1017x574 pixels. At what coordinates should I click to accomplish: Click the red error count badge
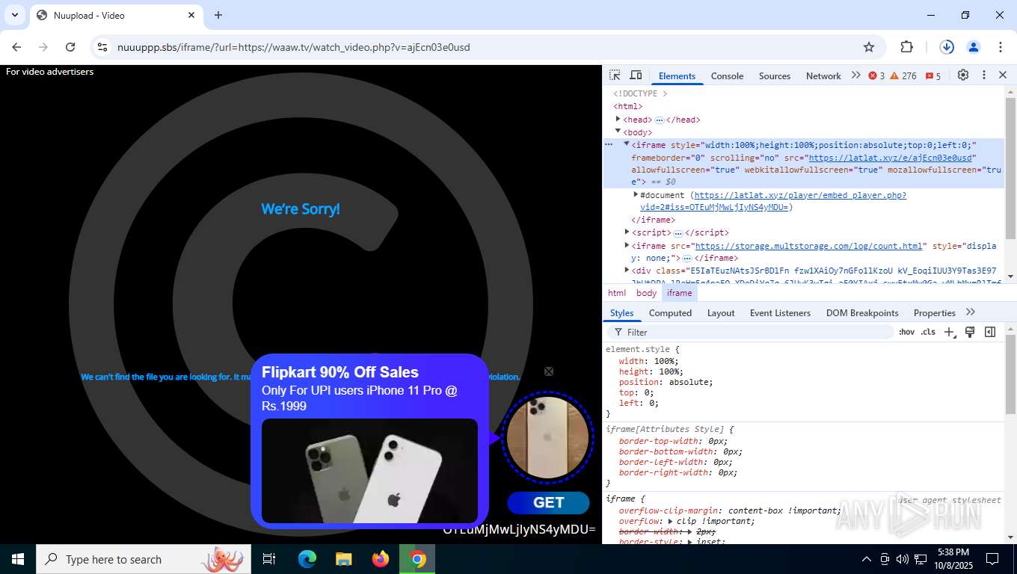click(876, 75)
